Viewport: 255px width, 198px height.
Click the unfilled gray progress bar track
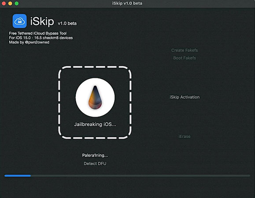[x=140, y=176]
